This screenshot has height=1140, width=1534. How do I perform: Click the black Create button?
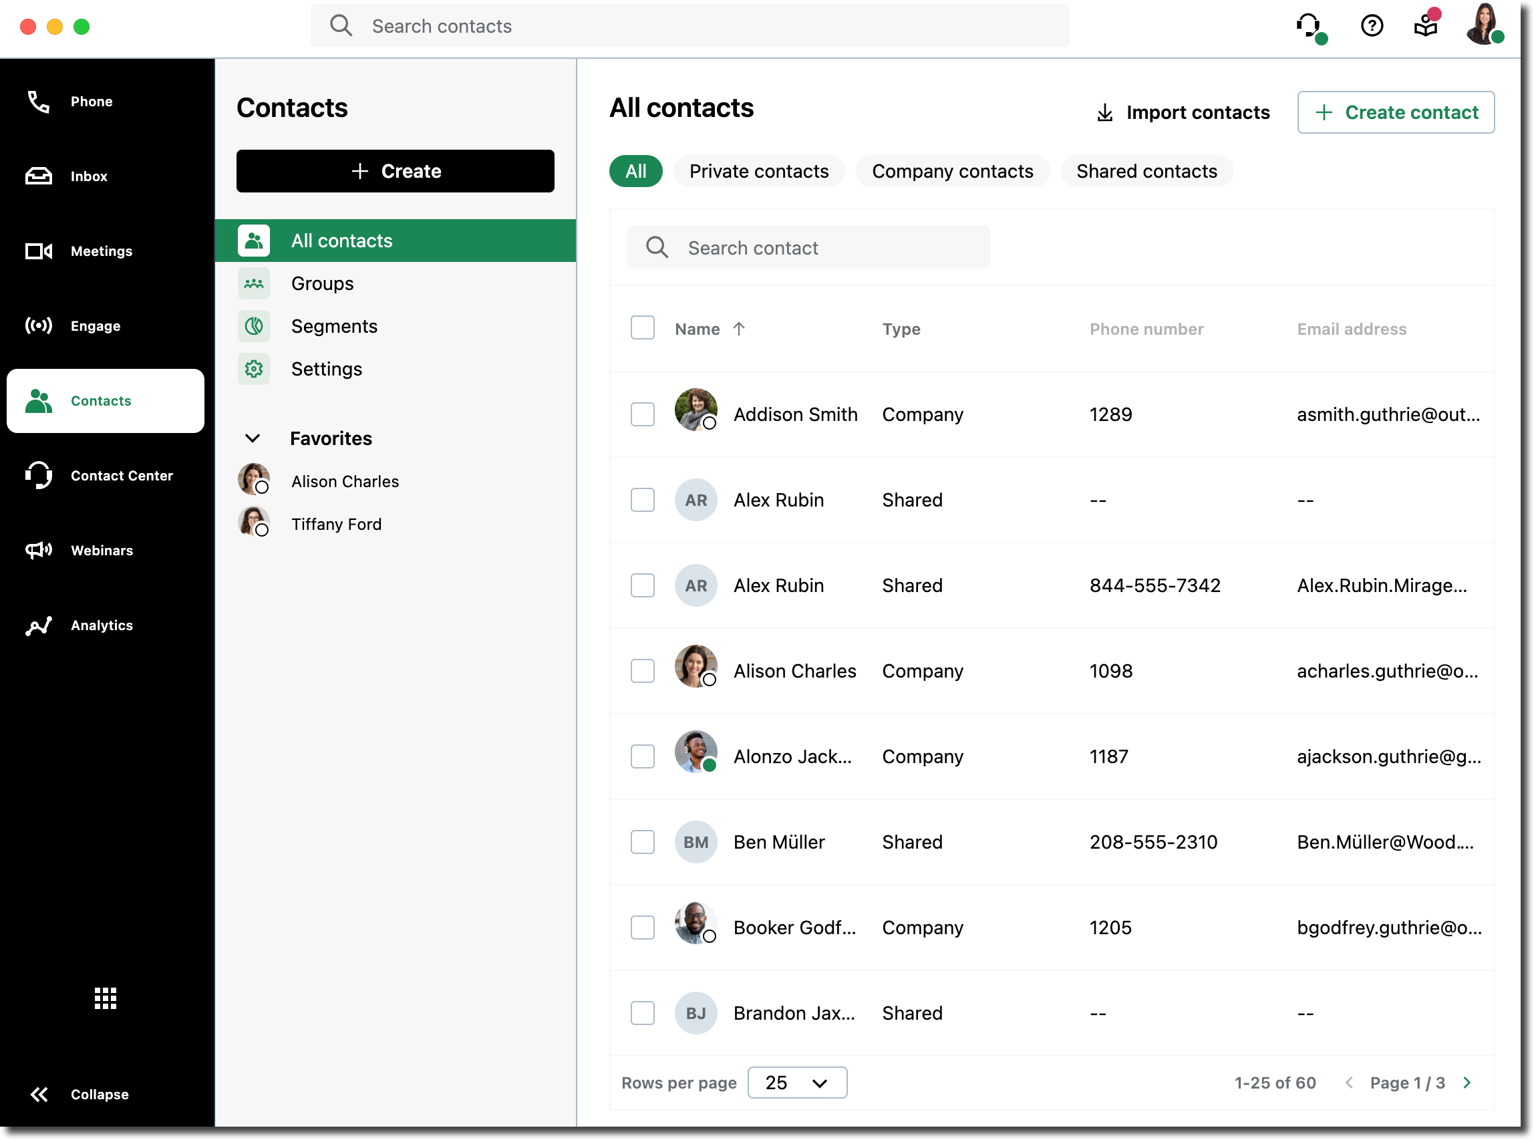click(396, 171)
